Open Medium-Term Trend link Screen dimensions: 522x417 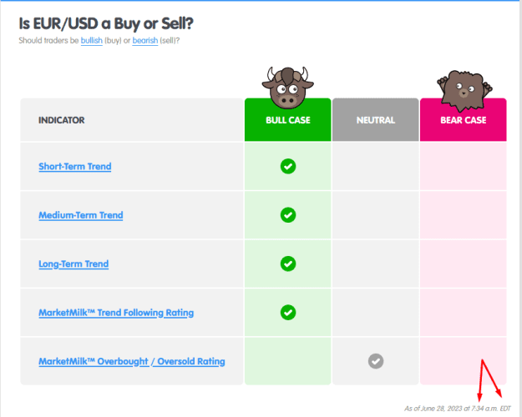pos(81,215)
